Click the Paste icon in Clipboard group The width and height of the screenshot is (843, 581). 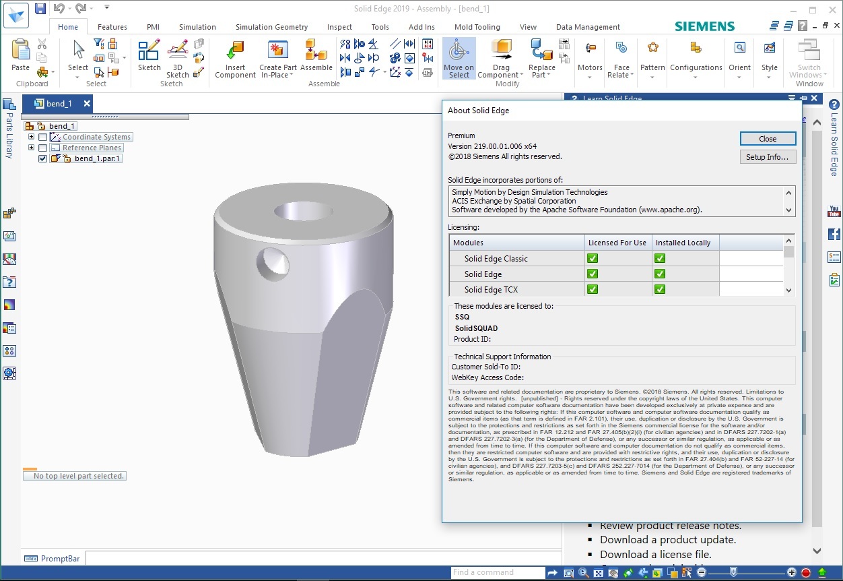[20, 51]
